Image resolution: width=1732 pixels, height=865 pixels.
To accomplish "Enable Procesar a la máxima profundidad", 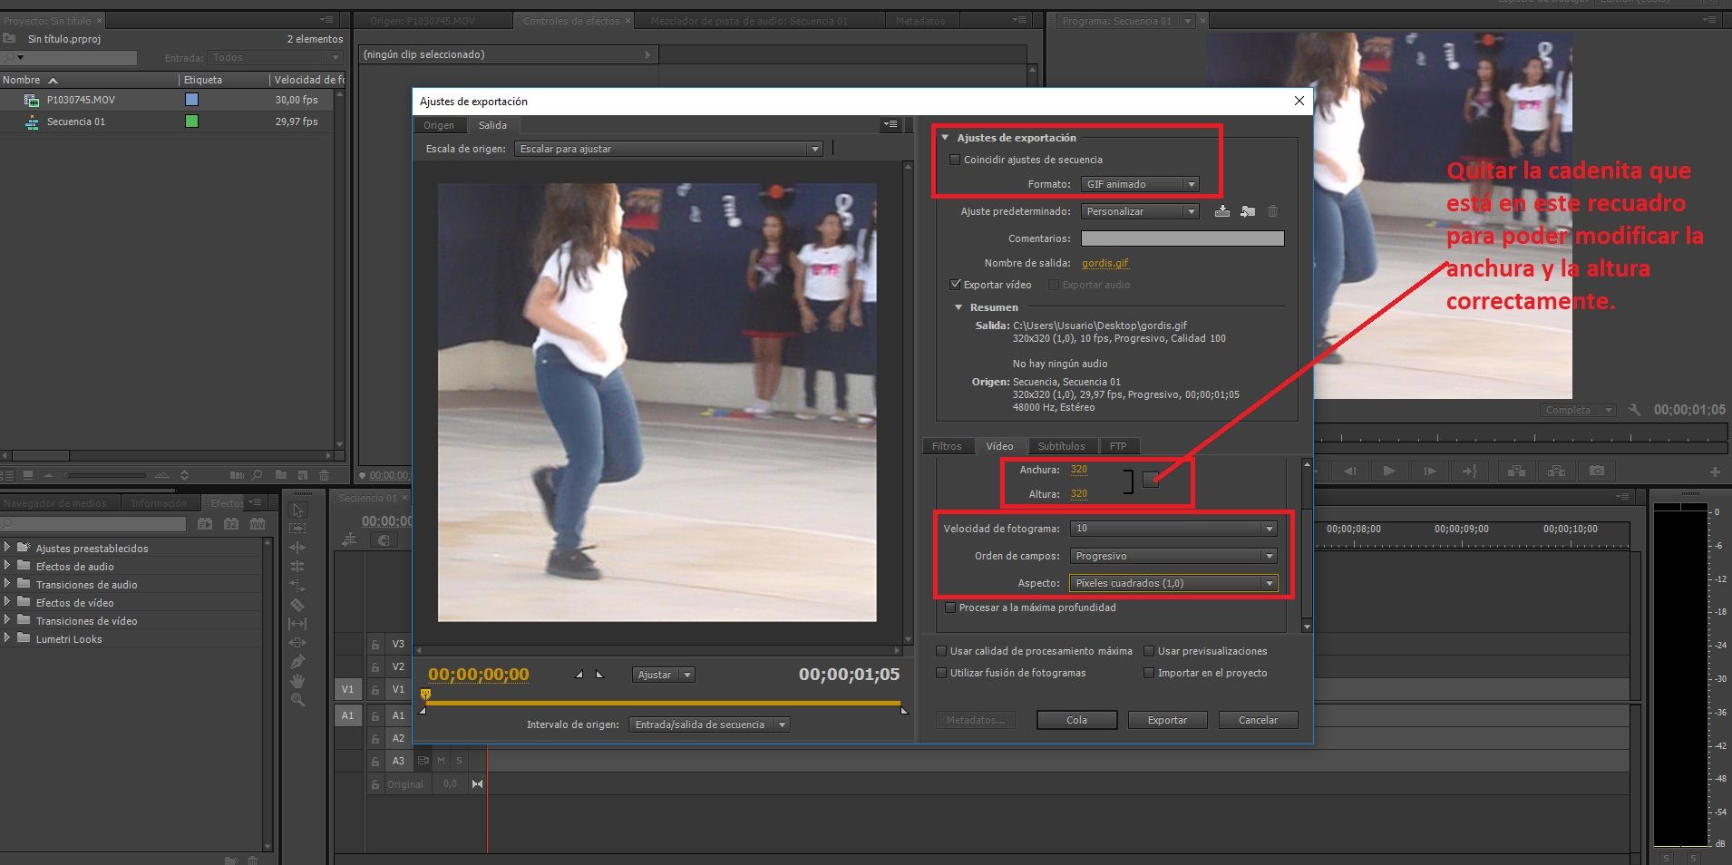I will (x=950, y=607).
